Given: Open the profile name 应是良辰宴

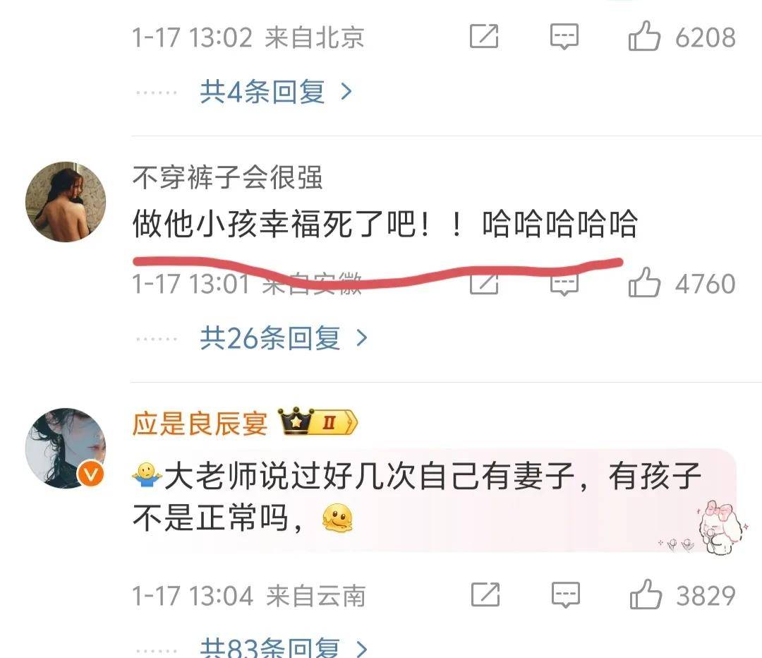Looking at the screenshot, I should (x=200, y=423).
